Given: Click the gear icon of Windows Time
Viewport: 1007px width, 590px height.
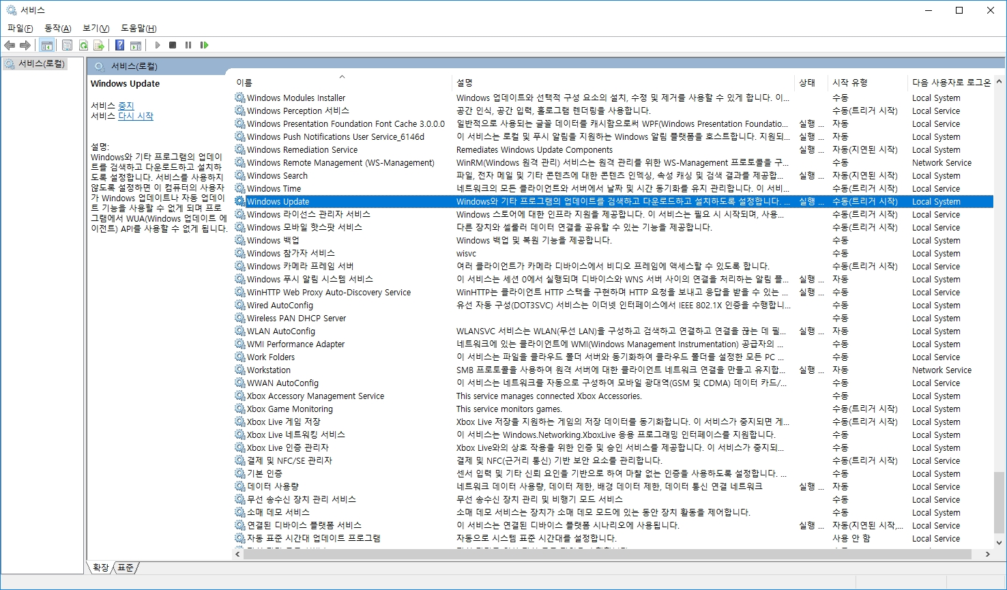Looking at the screenshot, I should 240,188.
